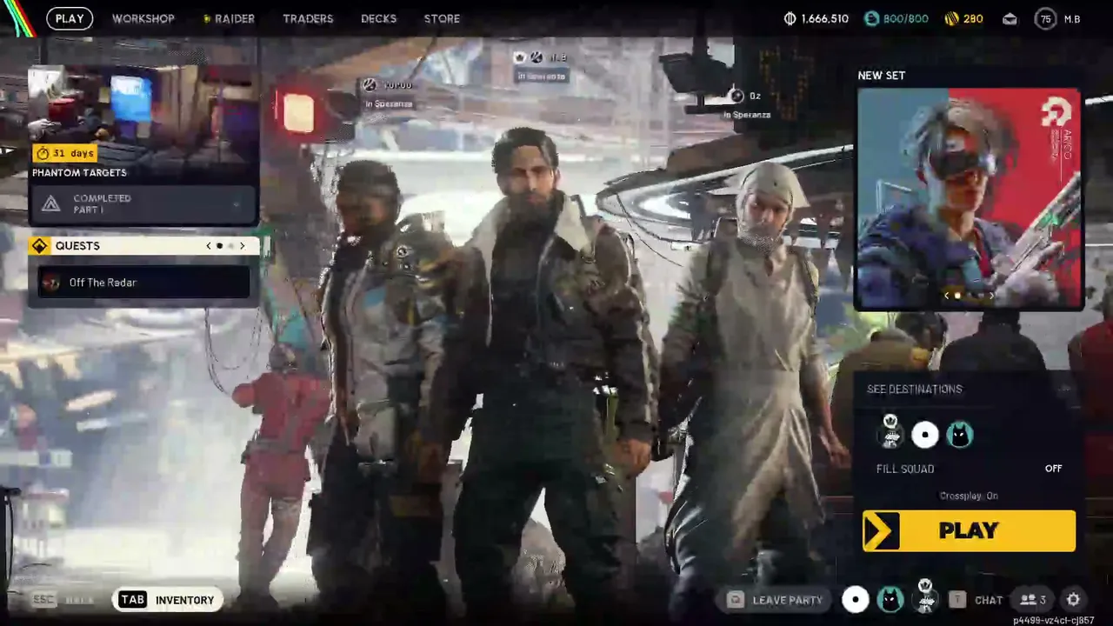1113x626 pixels.
Task: Click the Off The Radar quest icon
Action: 51,283
